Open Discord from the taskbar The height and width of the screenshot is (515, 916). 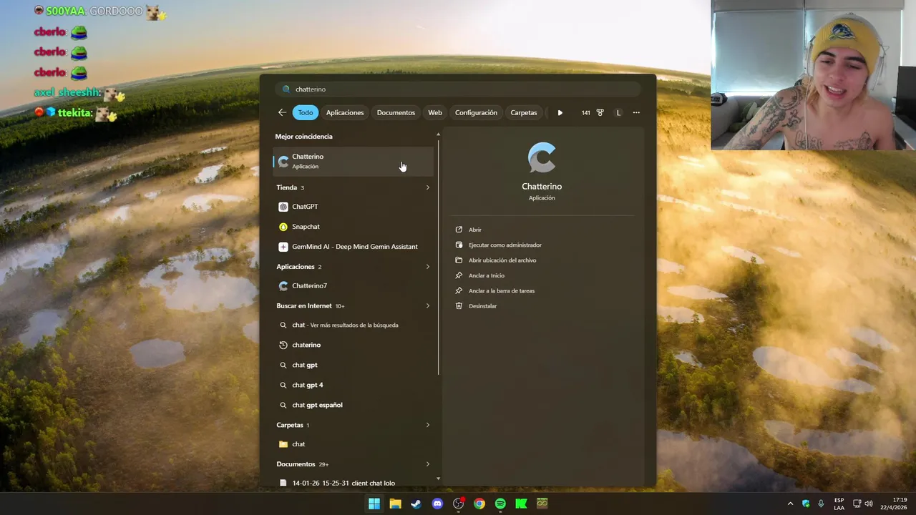coord(437,504)
